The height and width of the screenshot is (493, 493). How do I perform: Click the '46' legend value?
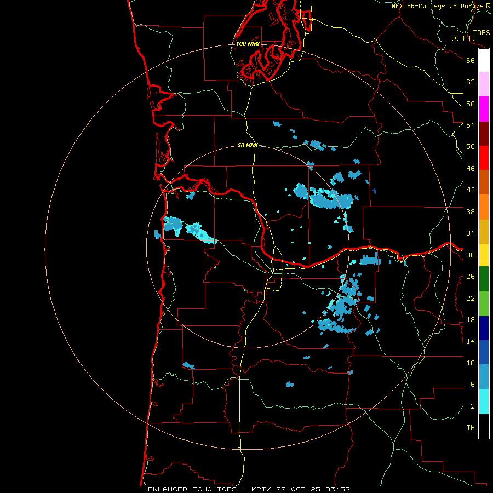coord(471,169)
